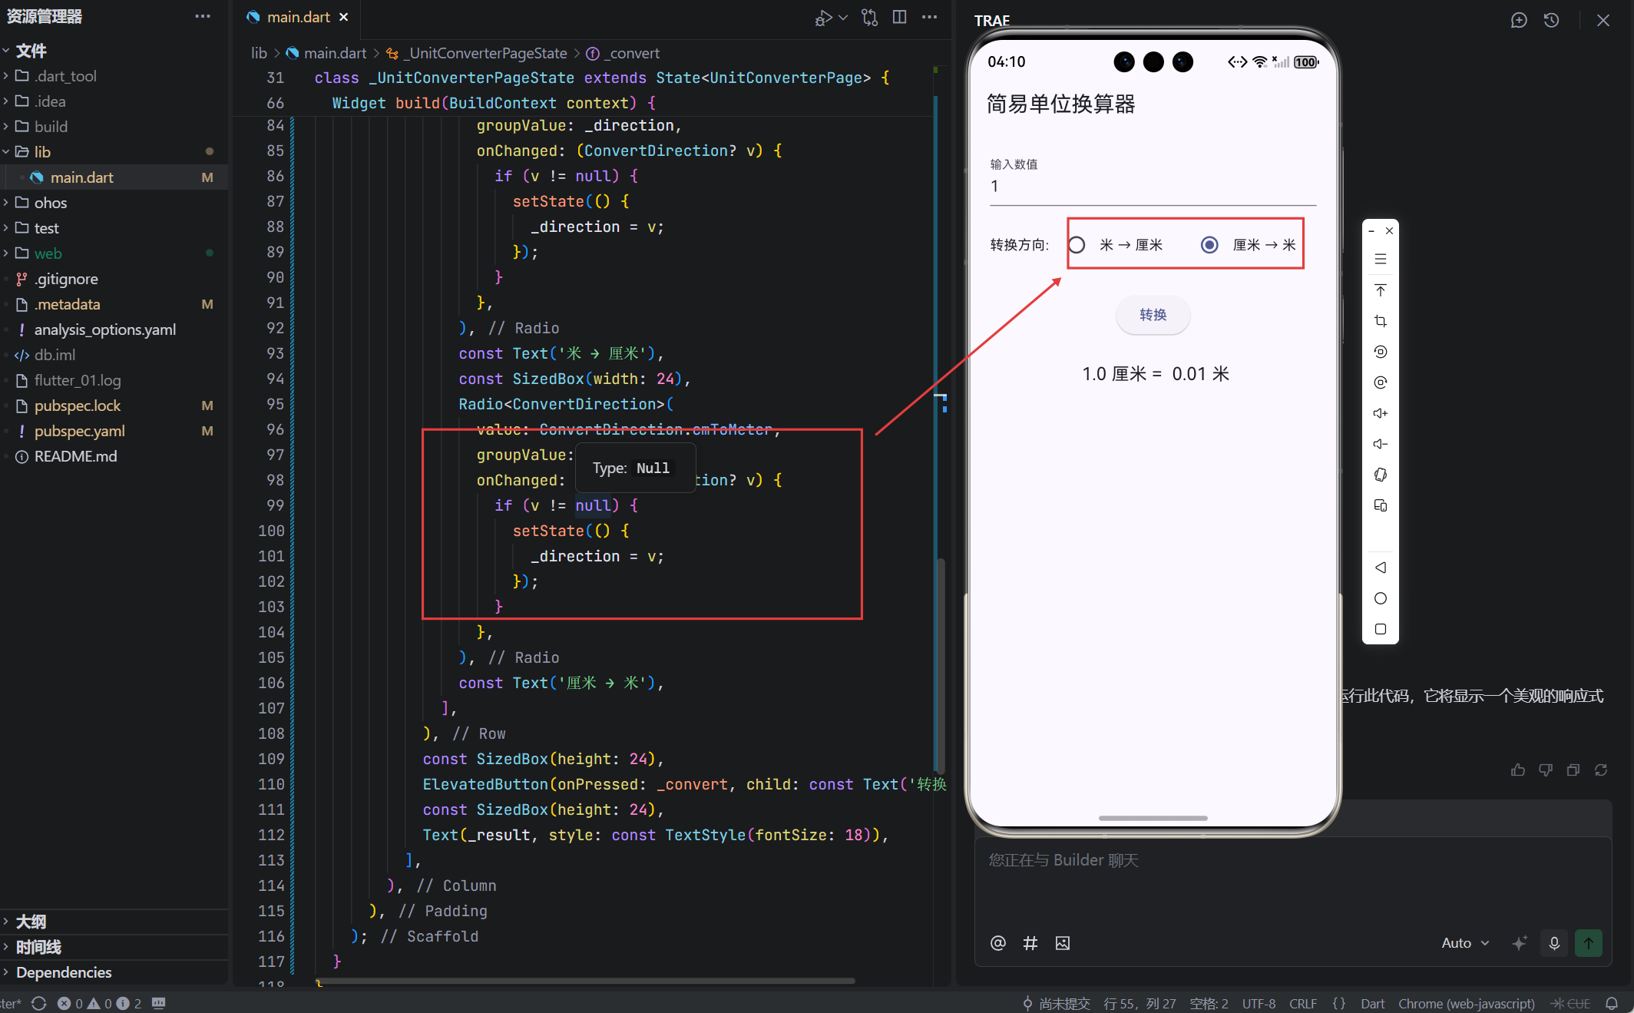Viewport: 1634px width, 1013px height.
Task: Open the split editor layout icon
Action: coord(899,17)
